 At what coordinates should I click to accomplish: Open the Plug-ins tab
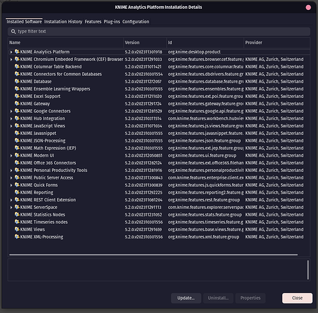(x=112, y=22)
